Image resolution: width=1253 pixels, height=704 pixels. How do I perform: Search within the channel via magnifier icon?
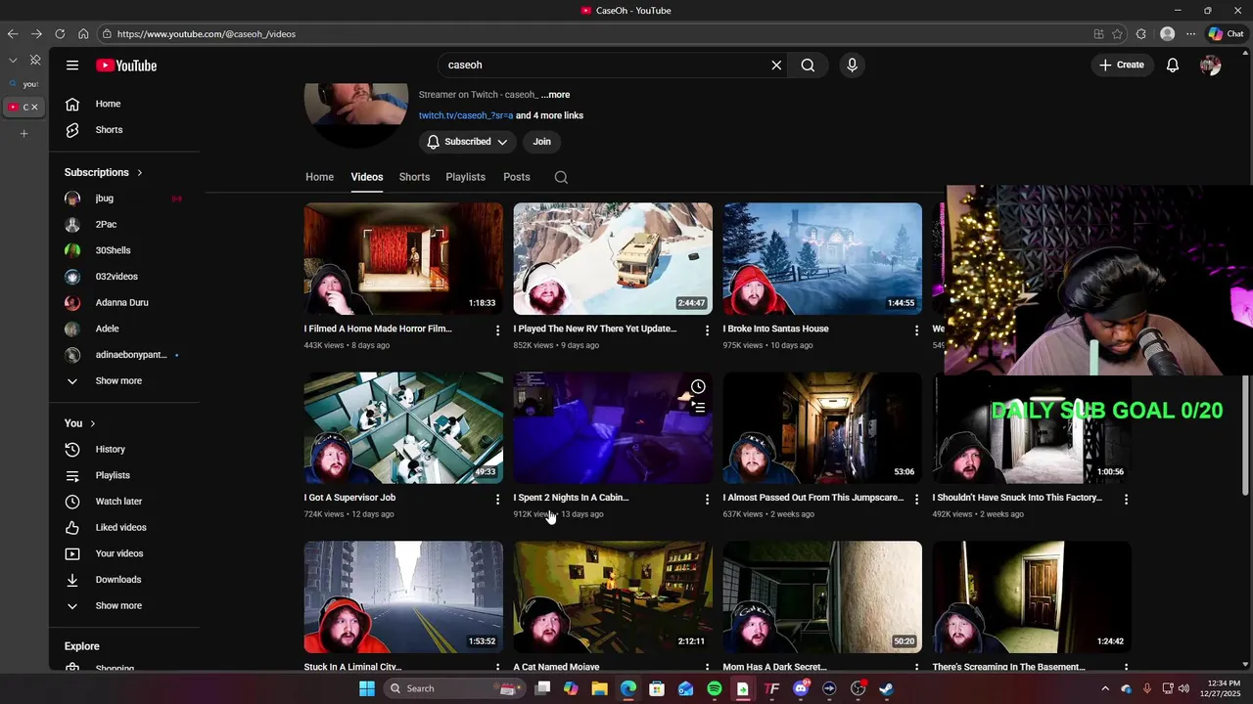coord(561,177)
